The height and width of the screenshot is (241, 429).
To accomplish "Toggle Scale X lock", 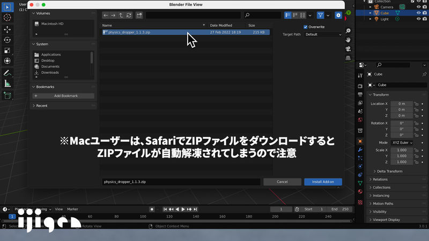I will (x=416, y=150).
